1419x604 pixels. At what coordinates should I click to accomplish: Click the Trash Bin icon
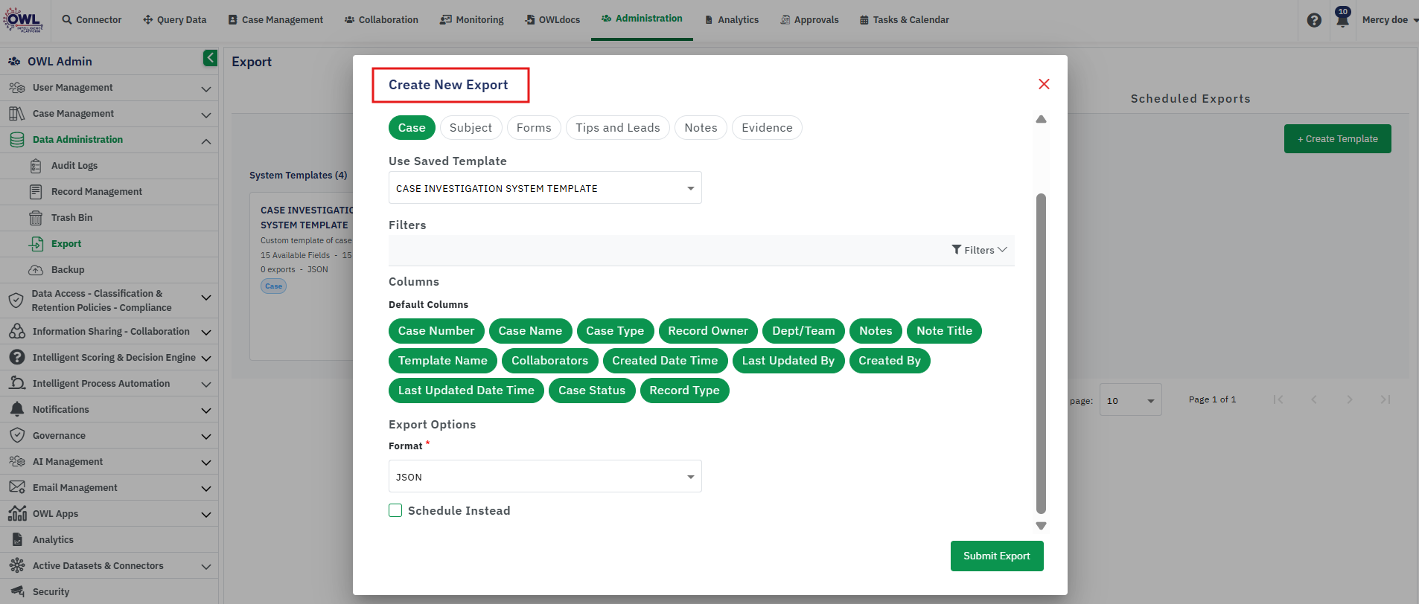(x=36, y=218)
